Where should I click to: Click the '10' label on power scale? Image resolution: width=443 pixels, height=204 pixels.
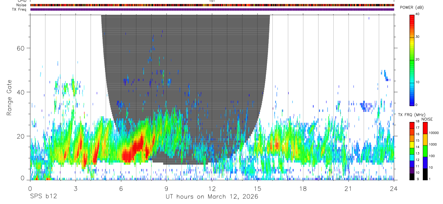[x=417, y=82]
